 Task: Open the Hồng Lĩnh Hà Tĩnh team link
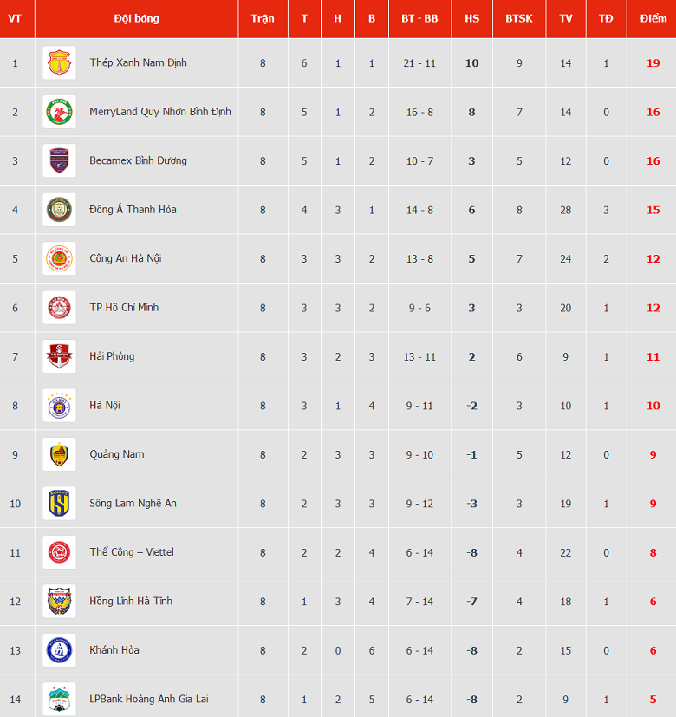(x=131, y=602)
